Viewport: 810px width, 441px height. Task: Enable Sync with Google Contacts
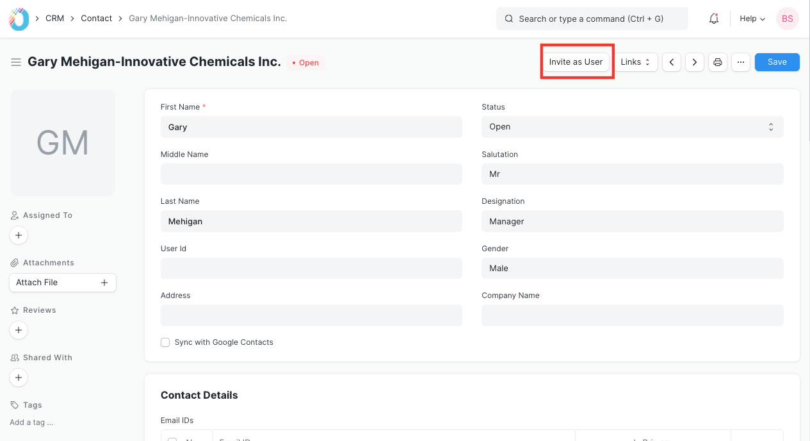click(x=165, y=342)
